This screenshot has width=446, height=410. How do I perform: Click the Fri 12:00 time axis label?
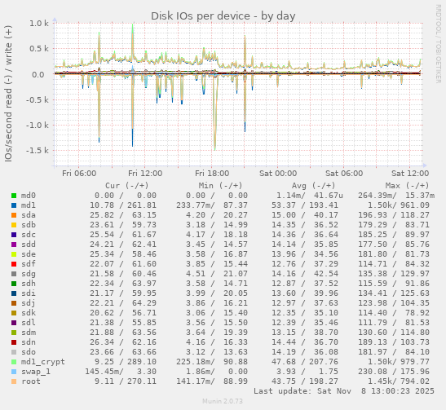(145, 173)
